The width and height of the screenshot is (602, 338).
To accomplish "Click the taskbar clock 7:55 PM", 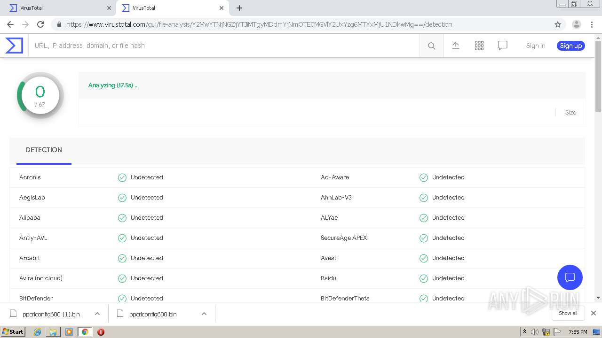I will pyautogui.click(x=578, y=332).
